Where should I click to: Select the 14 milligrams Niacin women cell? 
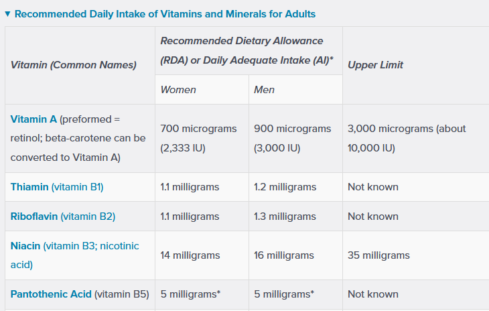[202, 255]
